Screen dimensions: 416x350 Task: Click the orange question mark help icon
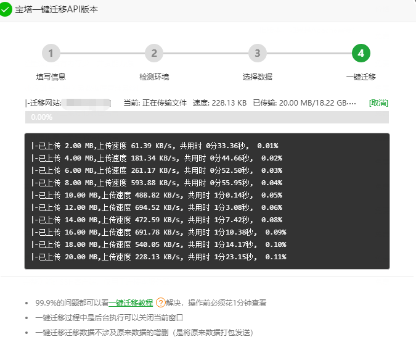(160, 302)
